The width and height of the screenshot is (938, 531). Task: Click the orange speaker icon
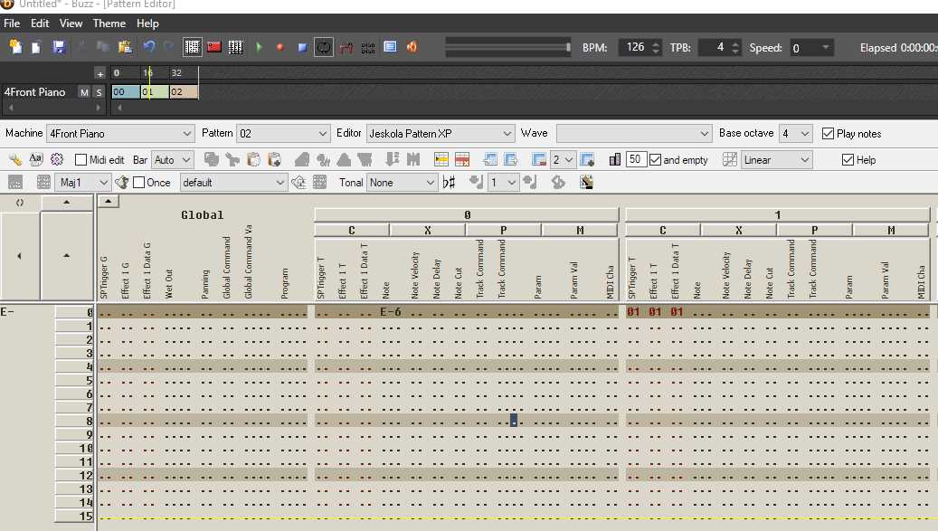click(412, 47)
